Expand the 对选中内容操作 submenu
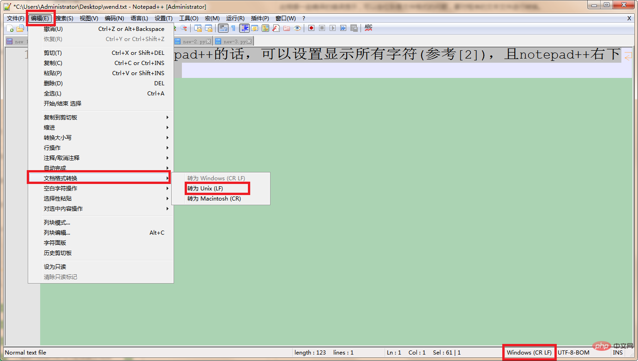 (x=101, y=209)
